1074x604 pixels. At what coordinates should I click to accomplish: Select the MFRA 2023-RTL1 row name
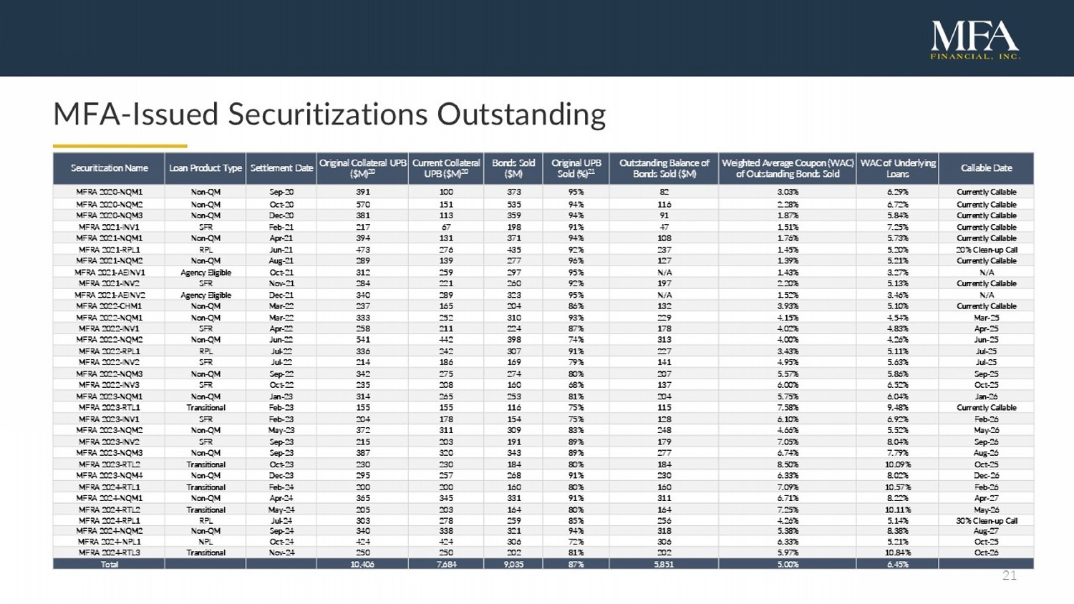click(110, 408)
